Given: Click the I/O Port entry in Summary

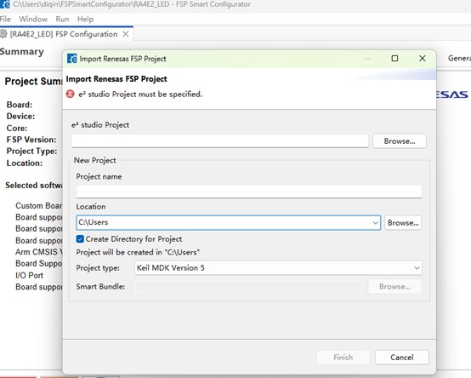Looking at the screenshot, I should tap(29, 275).
